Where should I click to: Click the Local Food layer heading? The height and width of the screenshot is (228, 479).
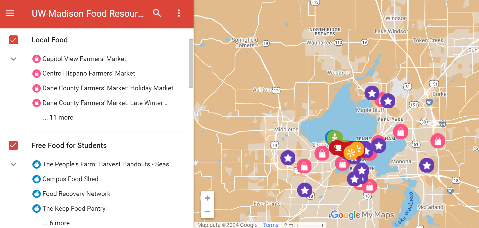point(49,40)
